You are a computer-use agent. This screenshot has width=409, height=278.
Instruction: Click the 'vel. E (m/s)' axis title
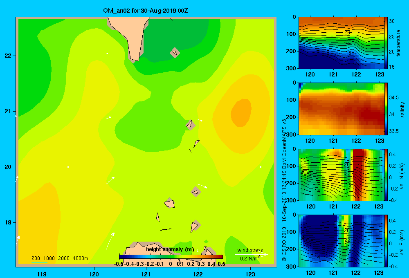click(402, 242)
